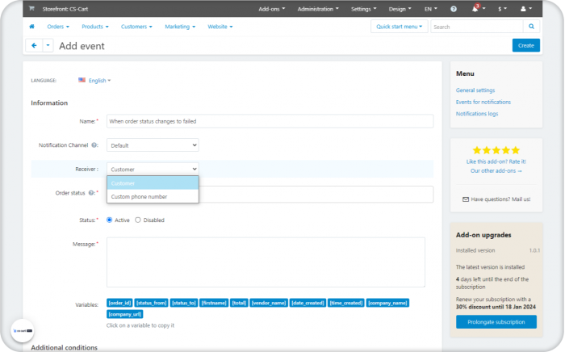Open the English language dropdown
Screen dimensions: 565x352
pos(99,81)
